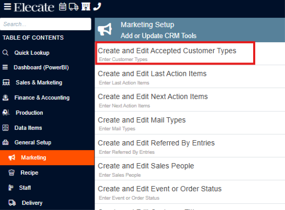Open Create and Edit Accepted Customer Types

click(175, 53)
